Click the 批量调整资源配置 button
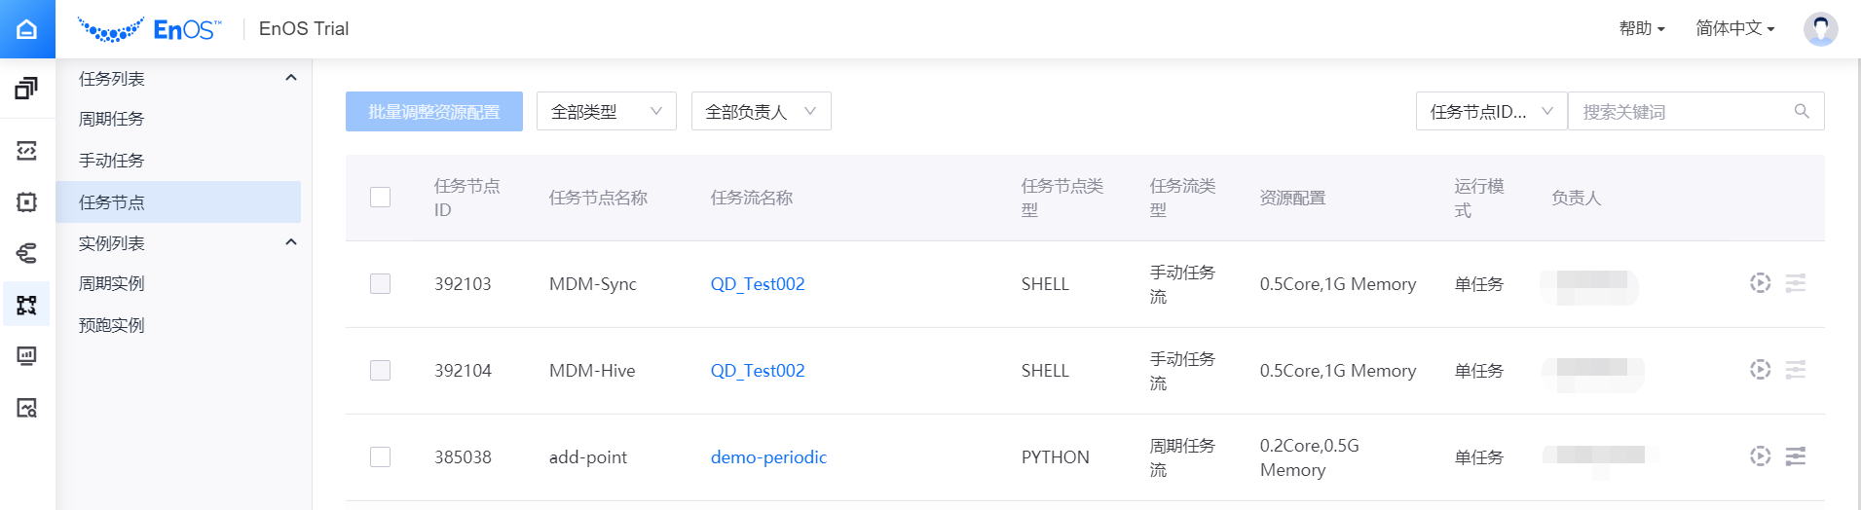The height and width of the screenshot is (510, 1861). point(433,112)
